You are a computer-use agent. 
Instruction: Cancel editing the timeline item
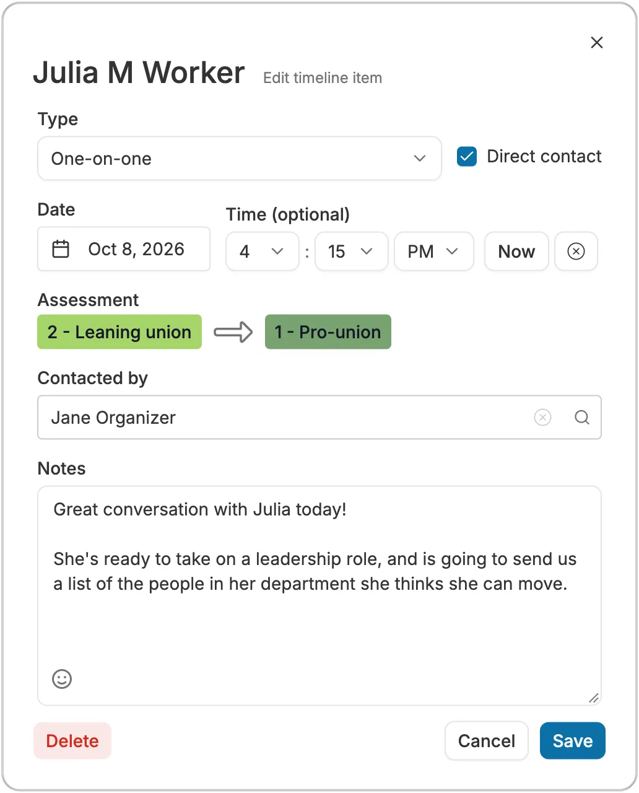[x=487, y=741]
